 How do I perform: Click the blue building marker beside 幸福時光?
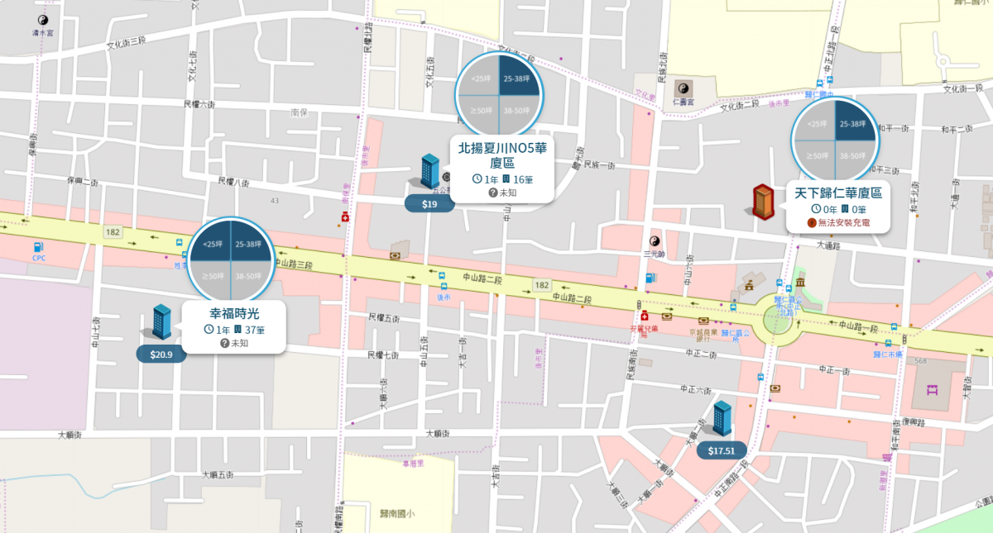161,321
